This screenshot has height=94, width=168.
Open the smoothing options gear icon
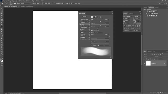point(67,3)
